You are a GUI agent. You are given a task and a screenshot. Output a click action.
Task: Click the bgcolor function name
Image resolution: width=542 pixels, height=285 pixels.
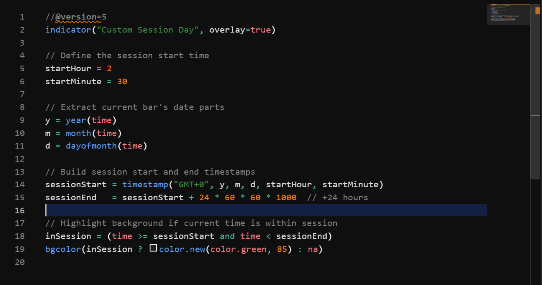pyautogui.click(x=63, y=249)
